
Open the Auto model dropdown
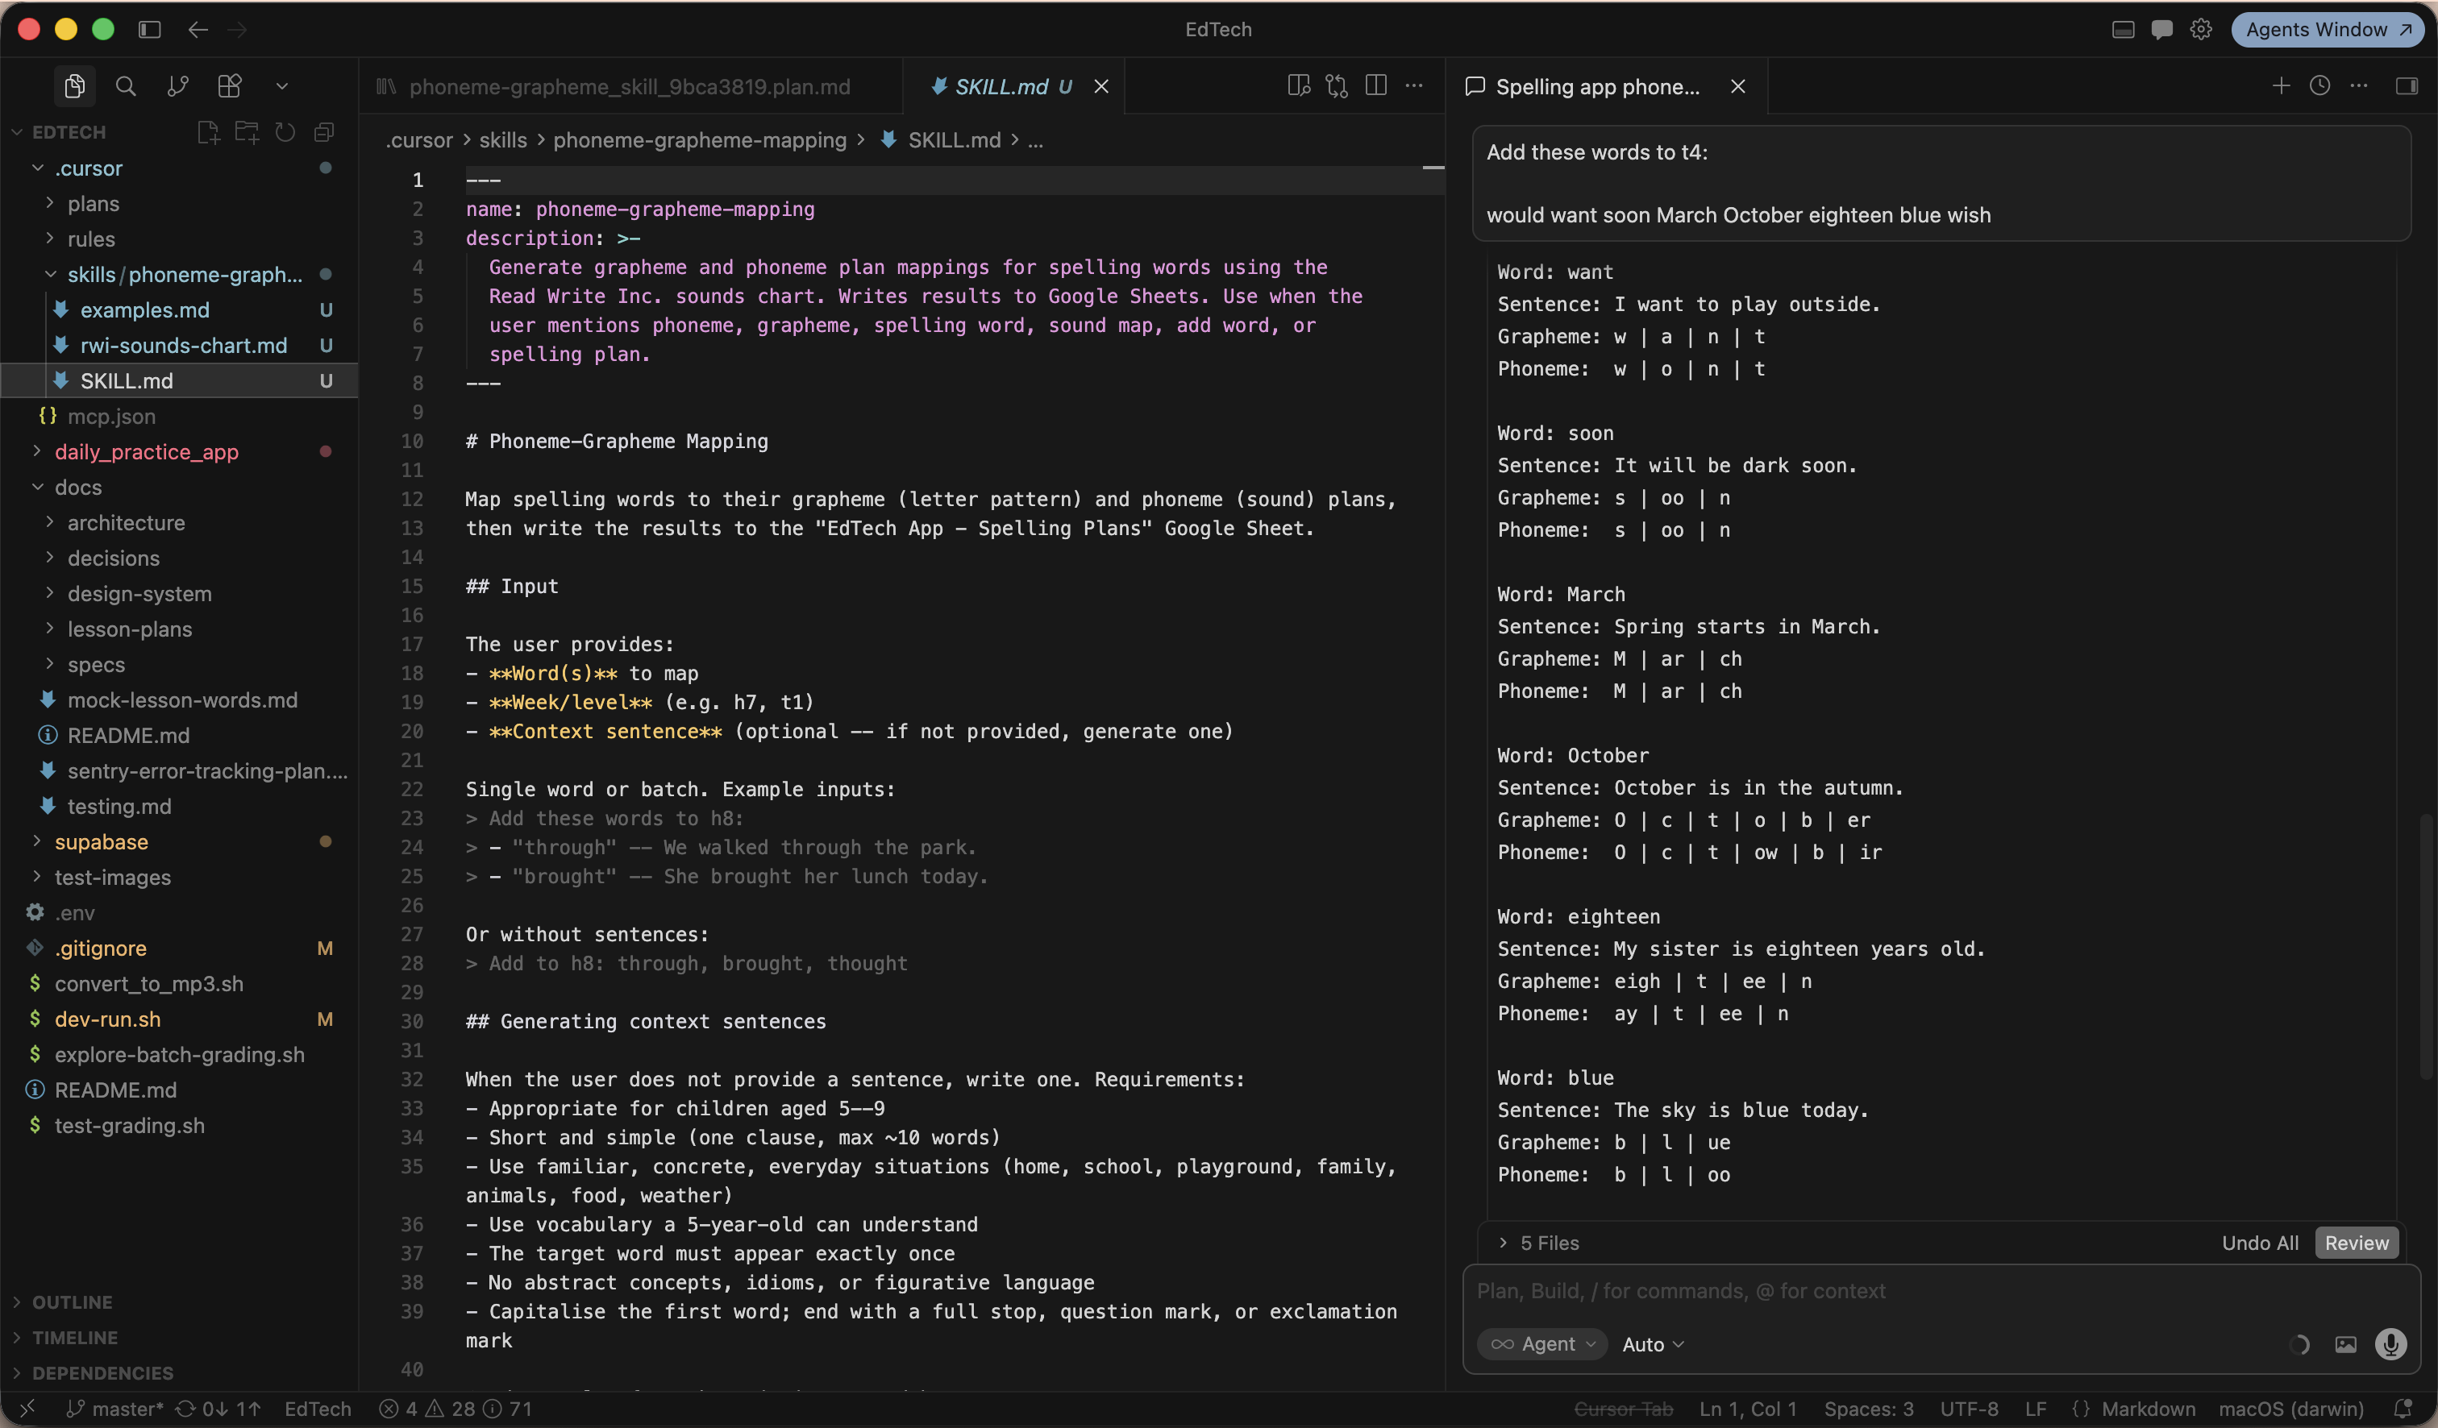pyautogui.click(x=1653, y=1345)
